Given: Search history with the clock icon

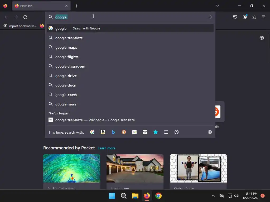Looking at the screenshot, I should pyautogui.click(x=176, y=132).
